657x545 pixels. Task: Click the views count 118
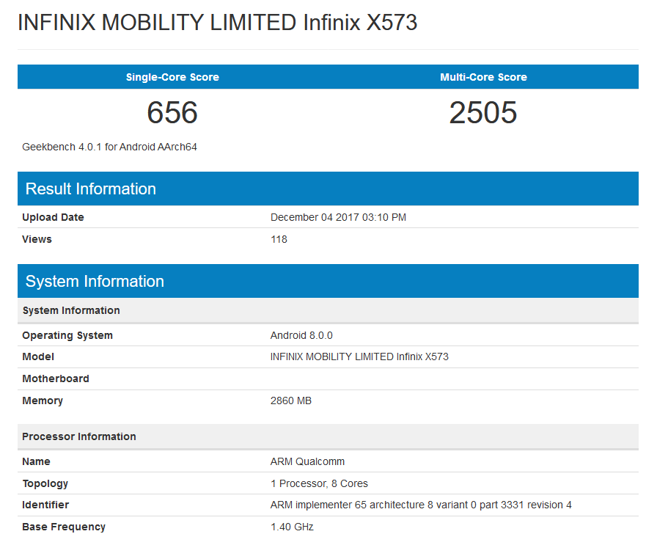pyautogui.click(x=279, y=239)
